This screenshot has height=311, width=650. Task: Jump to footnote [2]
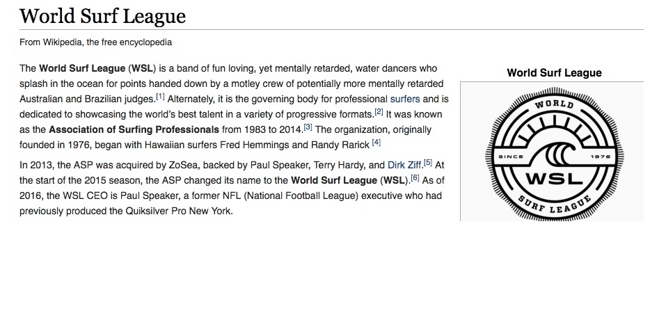click(x=379, y=112)
